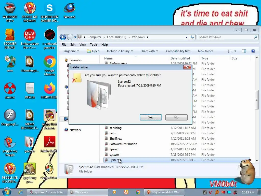Image resolution: width=261 pixels, height=196 pixels.
Task: Open the view options dropdown arrow
Action: pos(235,51)
